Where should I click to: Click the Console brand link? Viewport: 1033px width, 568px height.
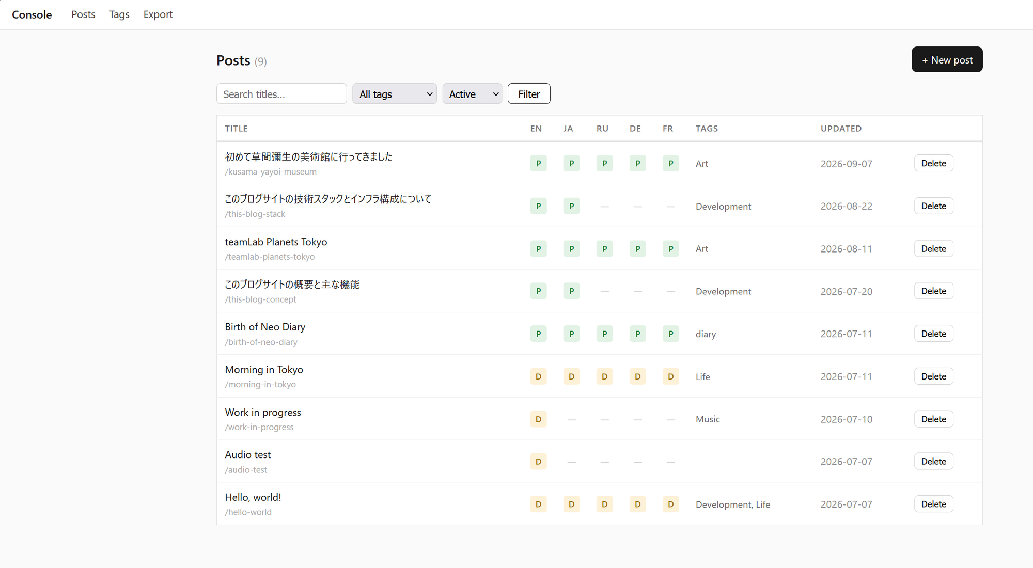coord(32,14)
